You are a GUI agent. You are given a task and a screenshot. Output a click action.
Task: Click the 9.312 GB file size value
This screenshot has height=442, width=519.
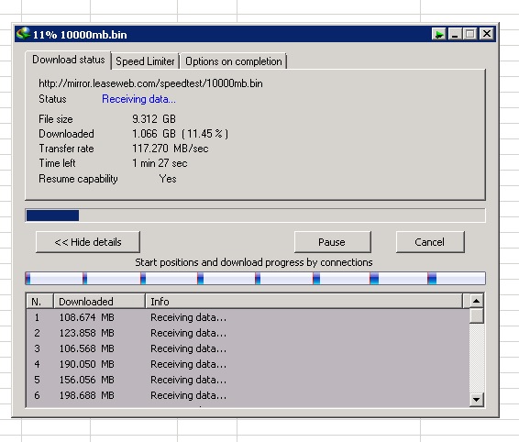pos(154,119)
